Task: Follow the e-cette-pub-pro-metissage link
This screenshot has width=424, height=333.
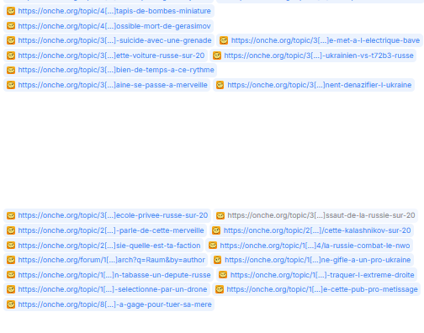Action: [322, 289]
